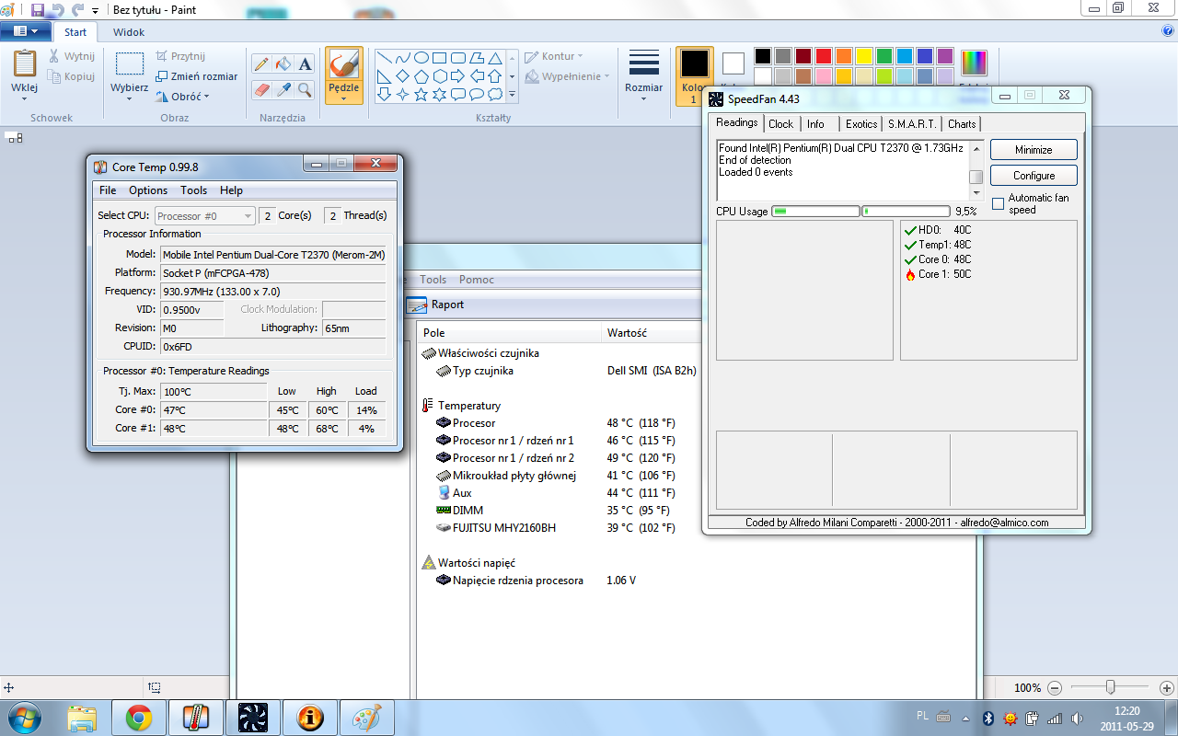
Task: Click the Bluetooth tray icon
Action: pos(990,718)
